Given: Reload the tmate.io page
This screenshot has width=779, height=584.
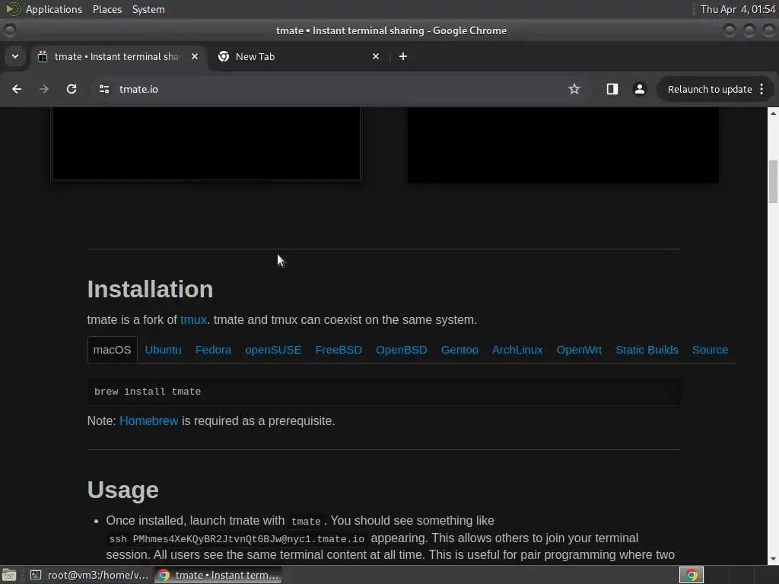Looking at the screenshot, I should 72,89.
